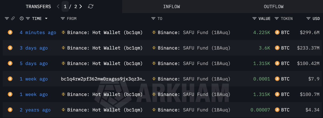Click the 4.225K value in first row
The height and width of the screenshot is (118, 323).
(262, 32)
